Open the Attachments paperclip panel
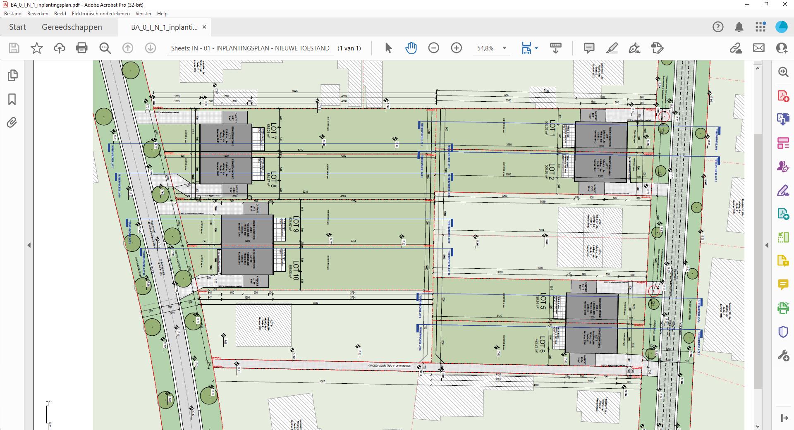794x430 pixels. pyautogui.click(x=12, y=123)
